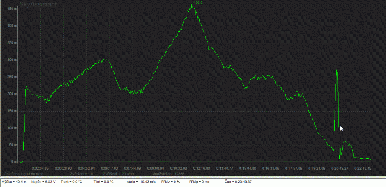Click the 100 m altitude axis label
Screen dimensions: 386x187
12,128
